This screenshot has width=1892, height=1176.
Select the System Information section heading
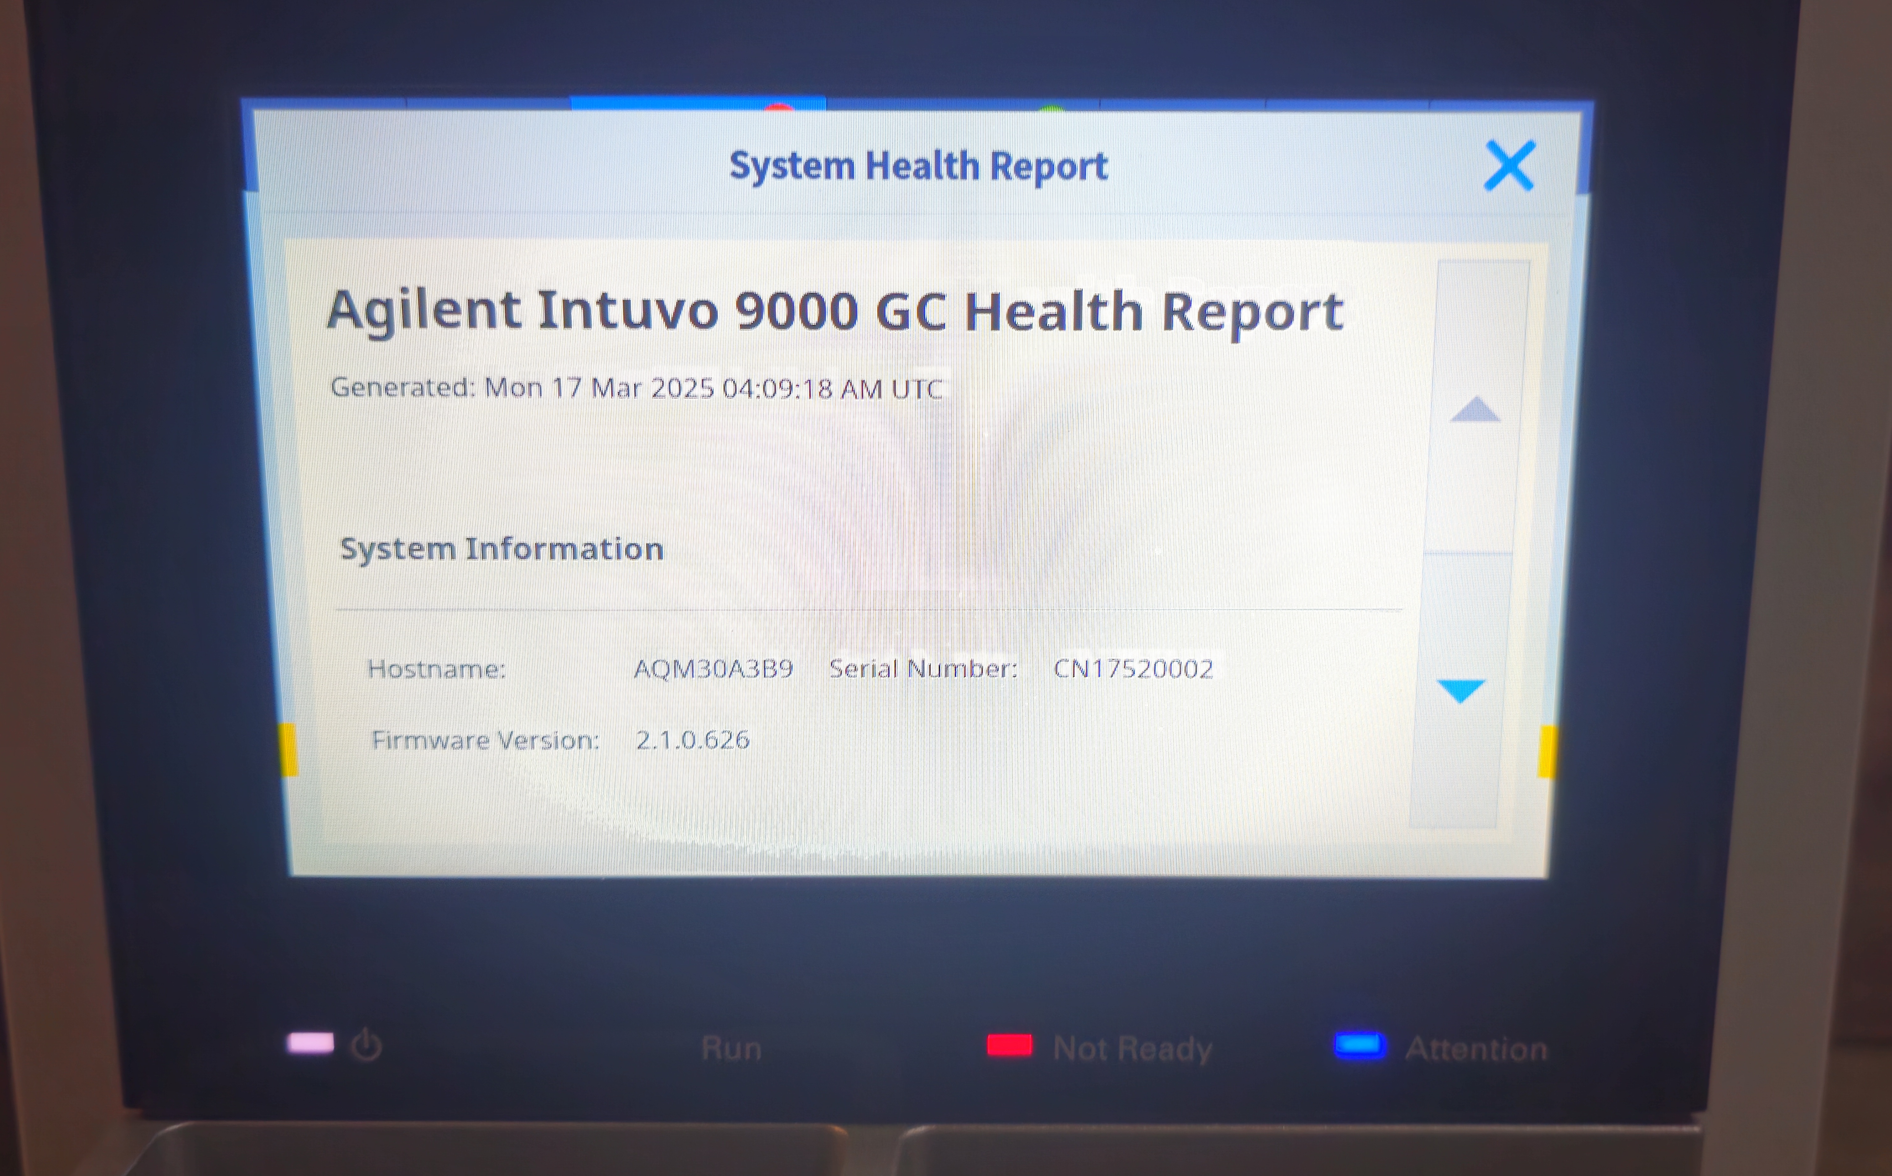point(502,549)
